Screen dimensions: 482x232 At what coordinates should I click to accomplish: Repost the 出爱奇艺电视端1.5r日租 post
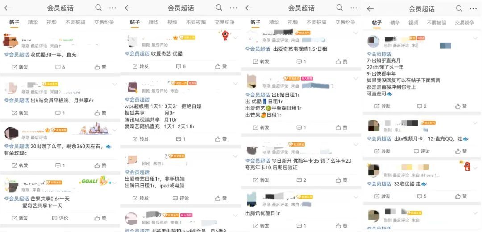[260, 61]
